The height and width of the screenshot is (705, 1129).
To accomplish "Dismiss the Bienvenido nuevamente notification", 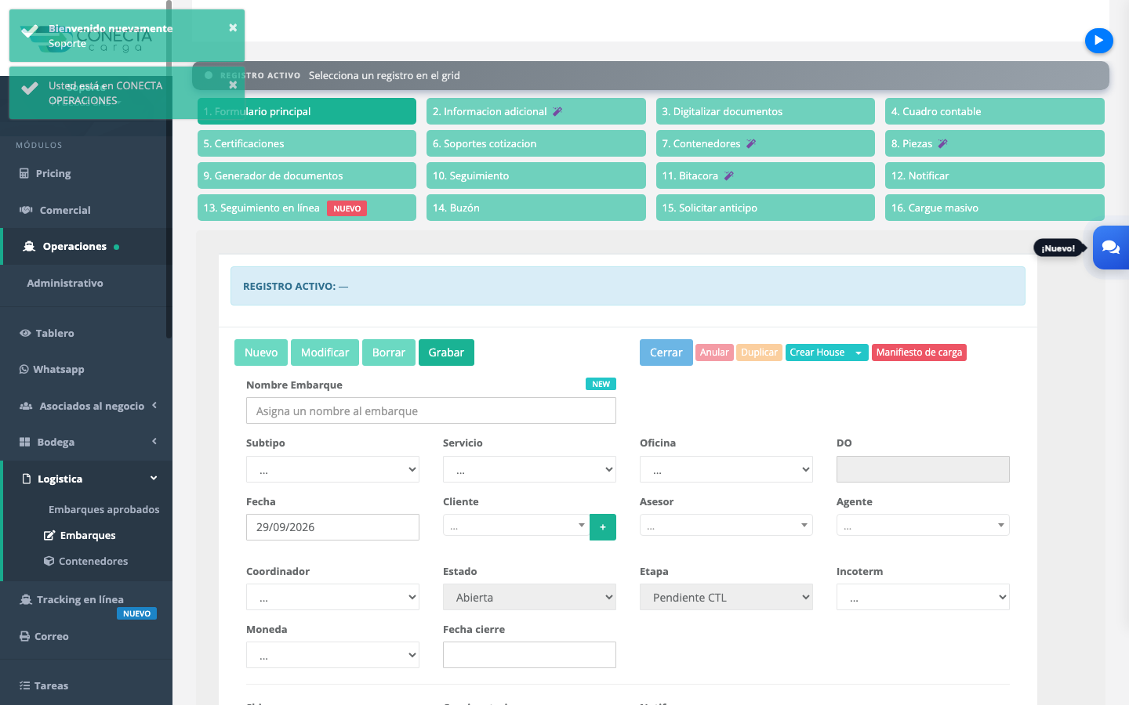I will 233,27.
